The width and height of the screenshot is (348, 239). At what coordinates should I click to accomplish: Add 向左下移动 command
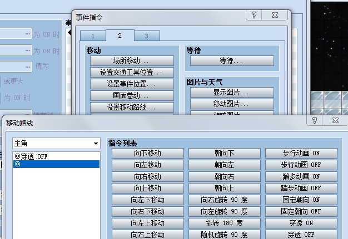(148, 200)
